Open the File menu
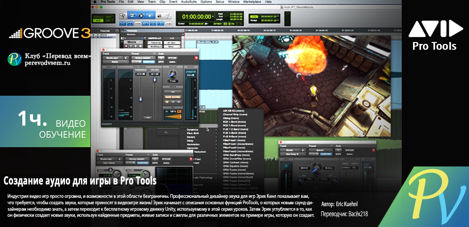 122,2
